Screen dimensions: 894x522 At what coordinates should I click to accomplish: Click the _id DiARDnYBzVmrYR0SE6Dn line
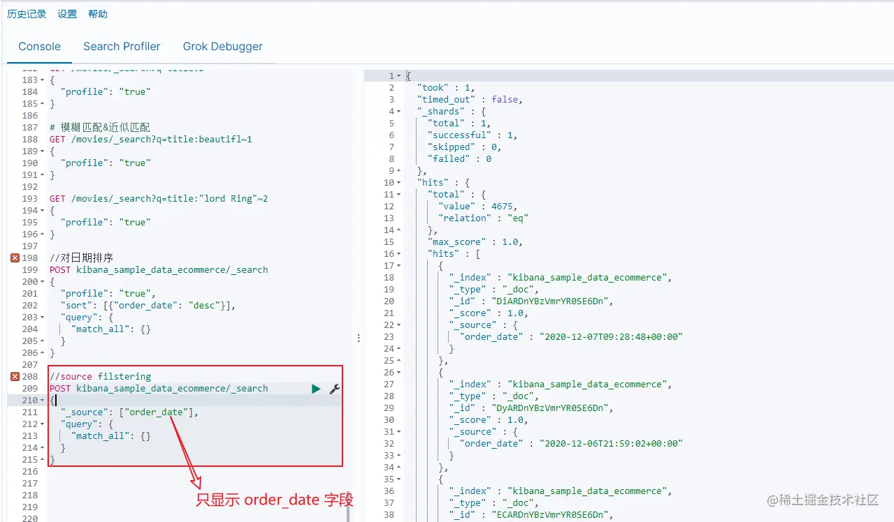(531, 301)
